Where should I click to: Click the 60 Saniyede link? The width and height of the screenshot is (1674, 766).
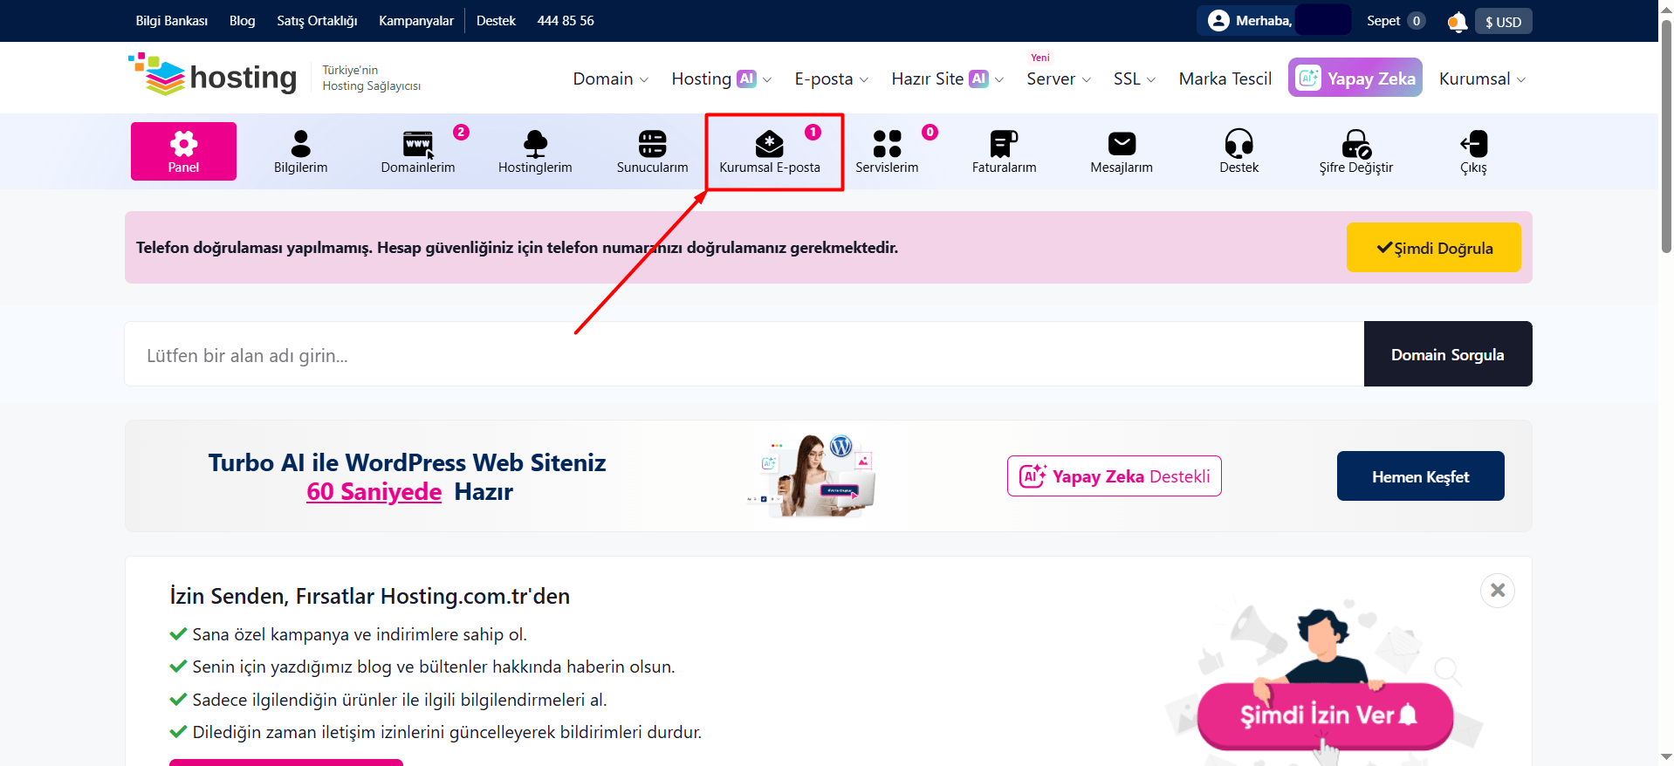coord(374,492)
